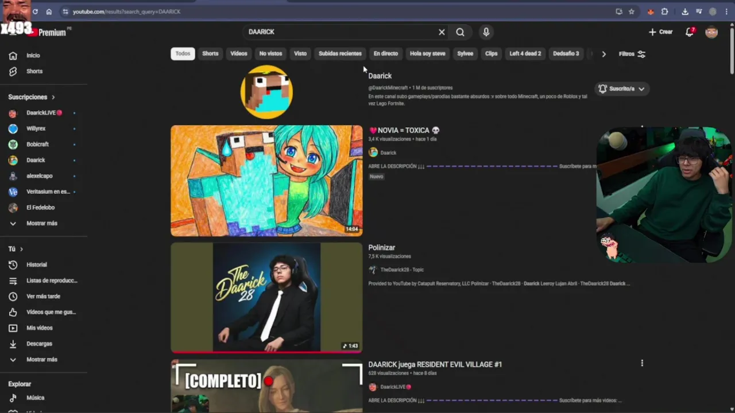Click the browser home button

[49, 11]
